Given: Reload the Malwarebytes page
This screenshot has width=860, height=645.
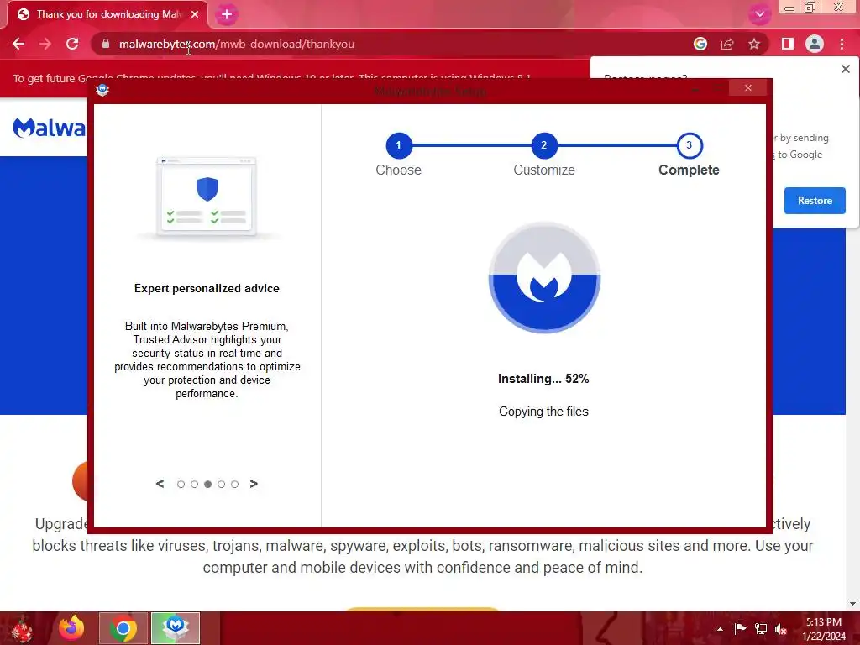Looking at the screenshot, I should pyautogui.click(x=72, y=44).
